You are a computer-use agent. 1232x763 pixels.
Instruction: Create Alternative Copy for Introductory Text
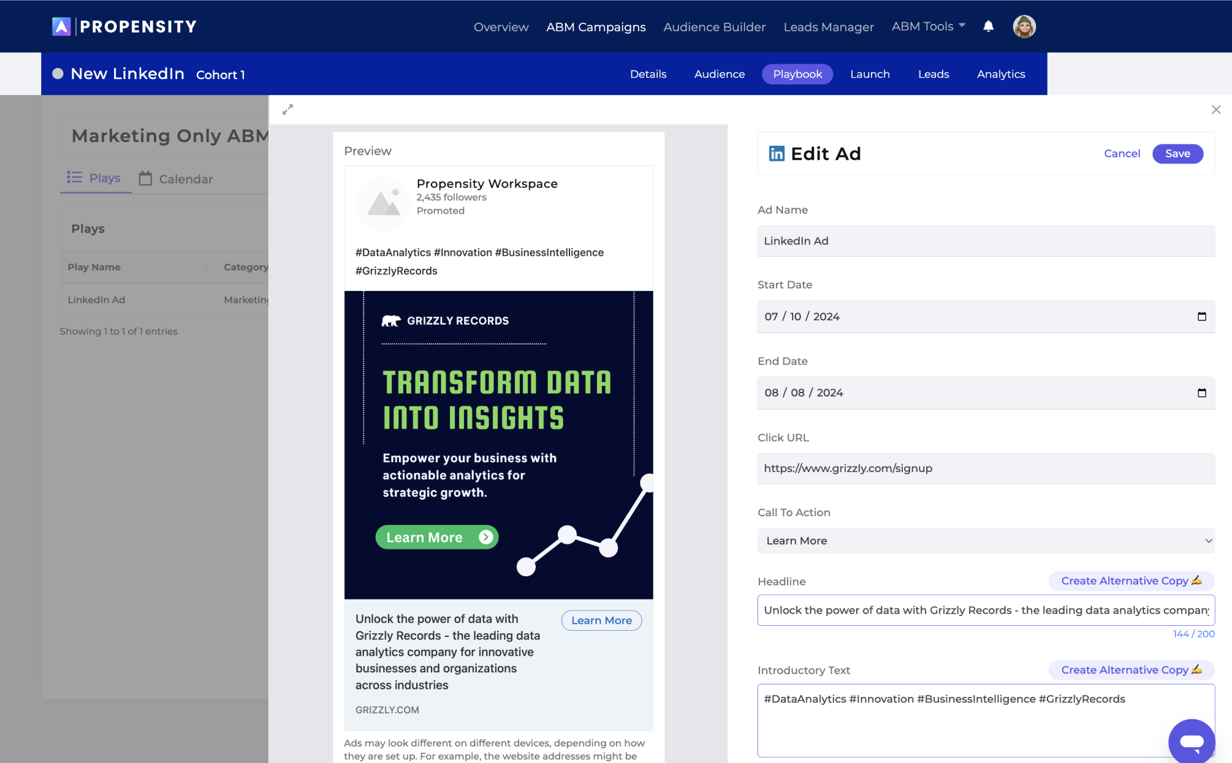[x=1131, y=670]
